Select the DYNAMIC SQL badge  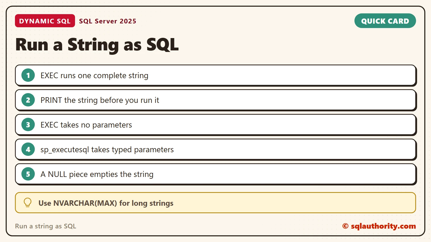coord(45,21)
